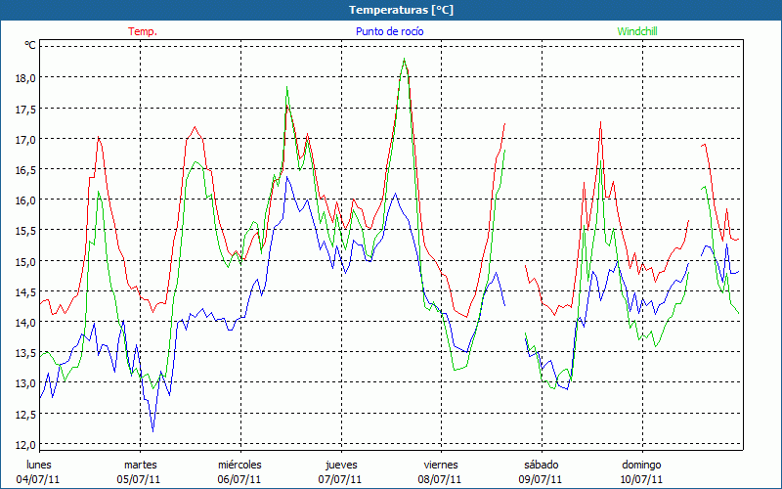Viewport: 782px width, 489px height.
Task: Select the domingo 10/07/11 date label
Action: (x=641, y=471)
